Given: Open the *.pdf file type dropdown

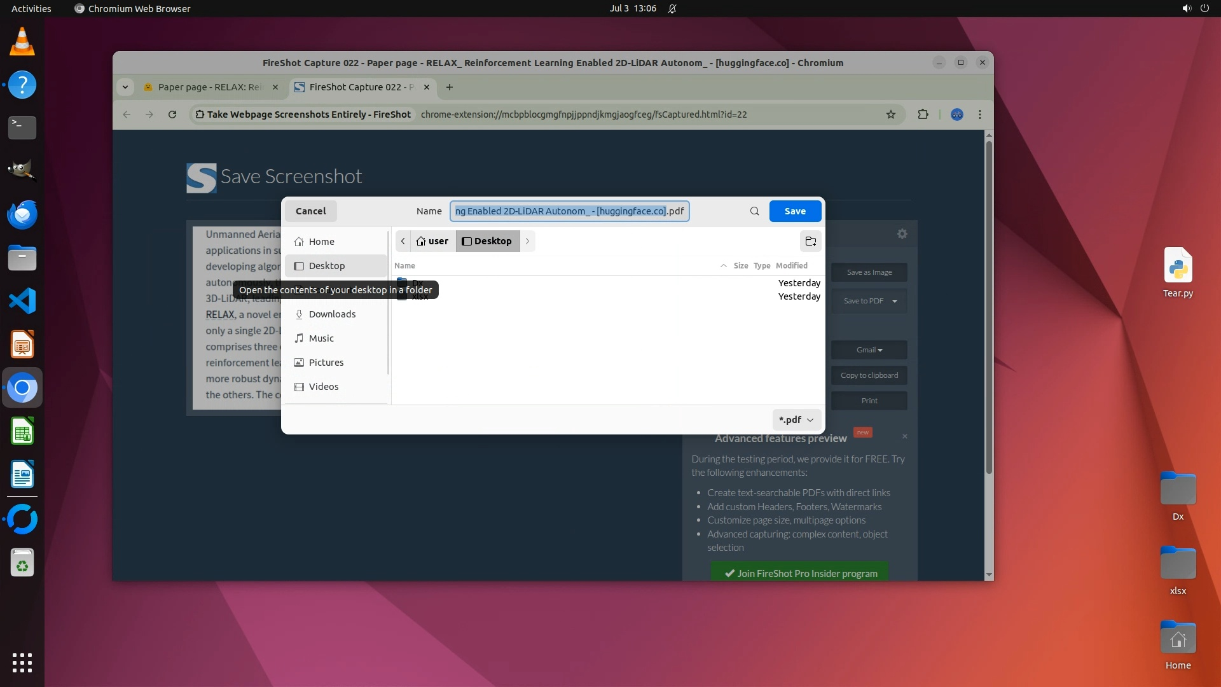Looking at the screenshot, I should point(796,420).
